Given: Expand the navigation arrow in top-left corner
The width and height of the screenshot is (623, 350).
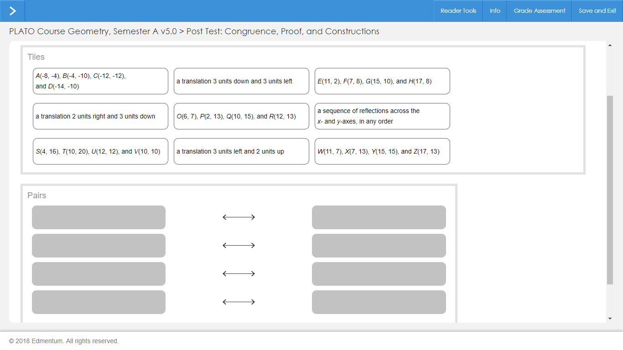Looking at the screenshot, I should [x=12, y=11].
